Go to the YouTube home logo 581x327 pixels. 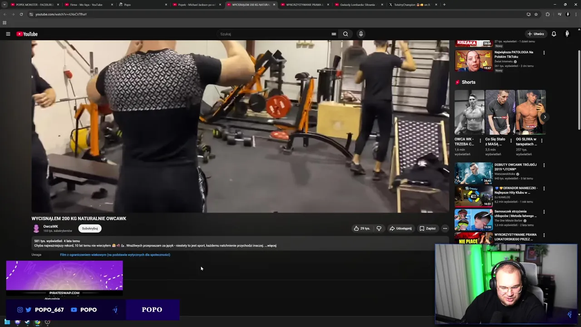27,34
